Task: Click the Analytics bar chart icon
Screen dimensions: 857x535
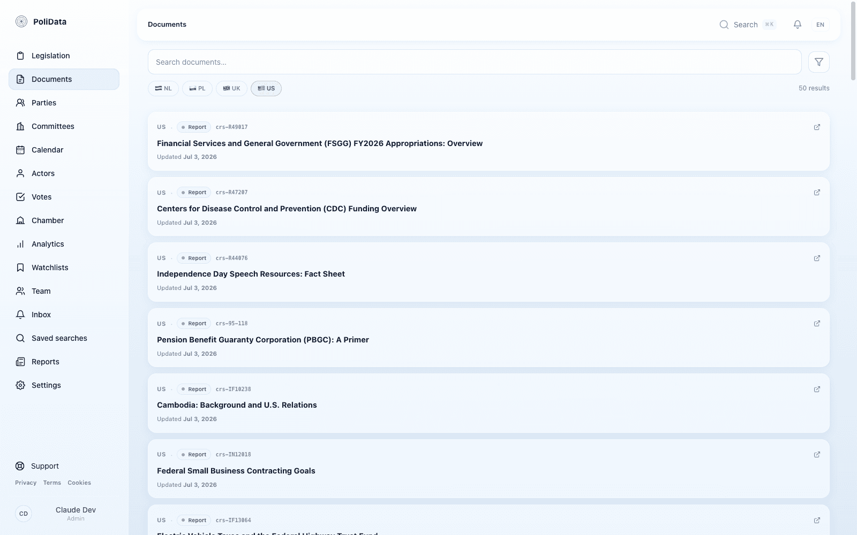Action: (20, 244)
